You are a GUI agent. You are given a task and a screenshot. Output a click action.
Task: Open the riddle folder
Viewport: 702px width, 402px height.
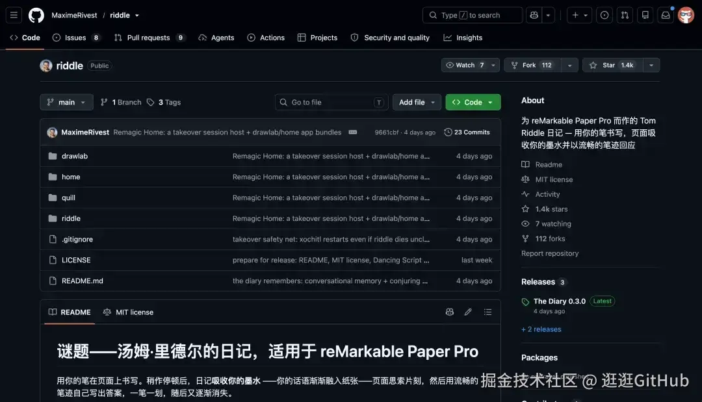click(x=71, y=219)
